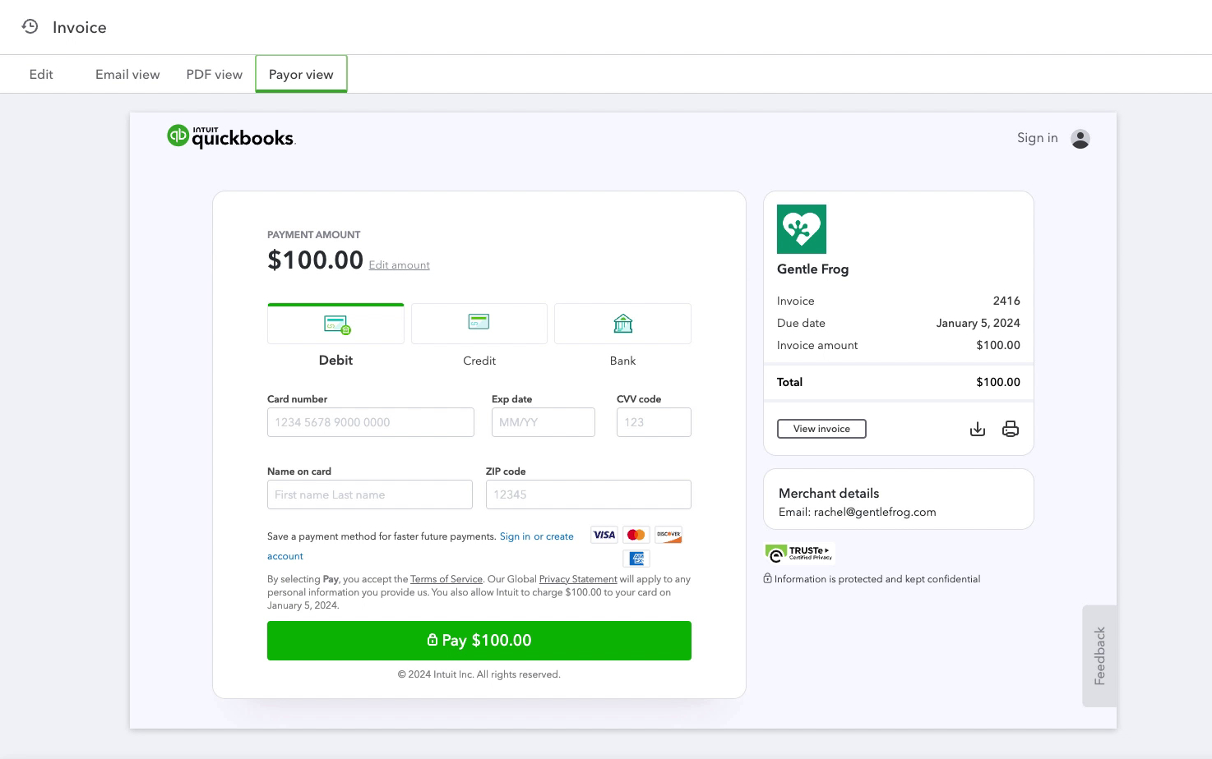Open the Terms of Service link

(x=446, y=579)
